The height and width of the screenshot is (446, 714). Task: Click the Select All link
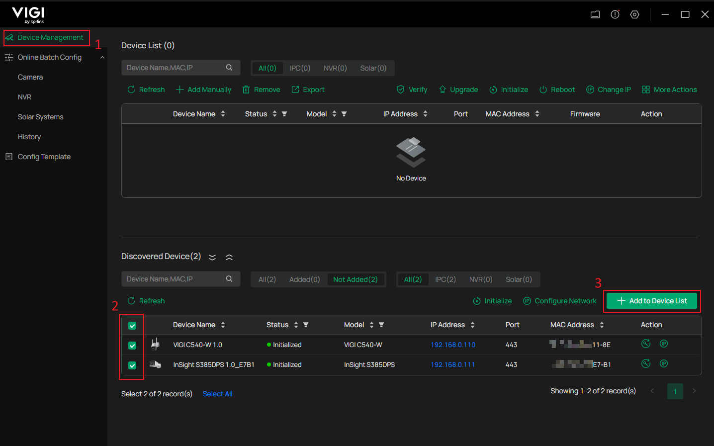pyautogui.click(x=217, y=394)
